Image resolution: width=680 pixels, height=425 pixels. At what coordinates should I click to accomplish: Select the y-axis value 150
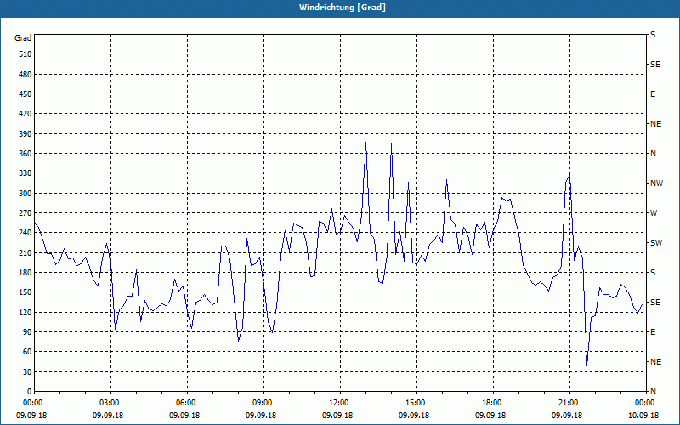point(25,292)
